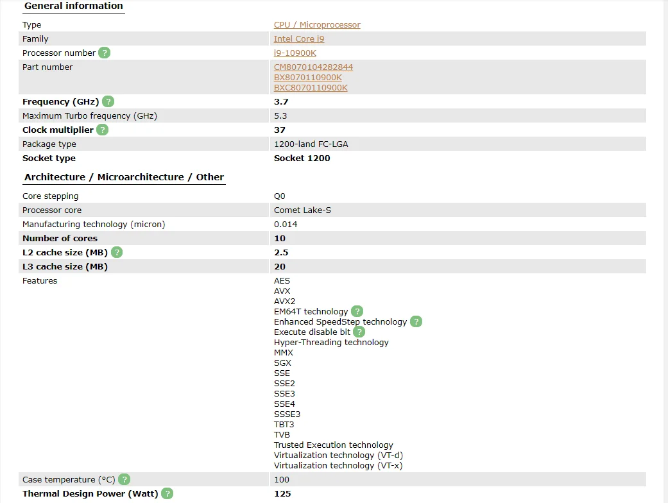Open the CPU / Microprocessor link

[317, 25]
